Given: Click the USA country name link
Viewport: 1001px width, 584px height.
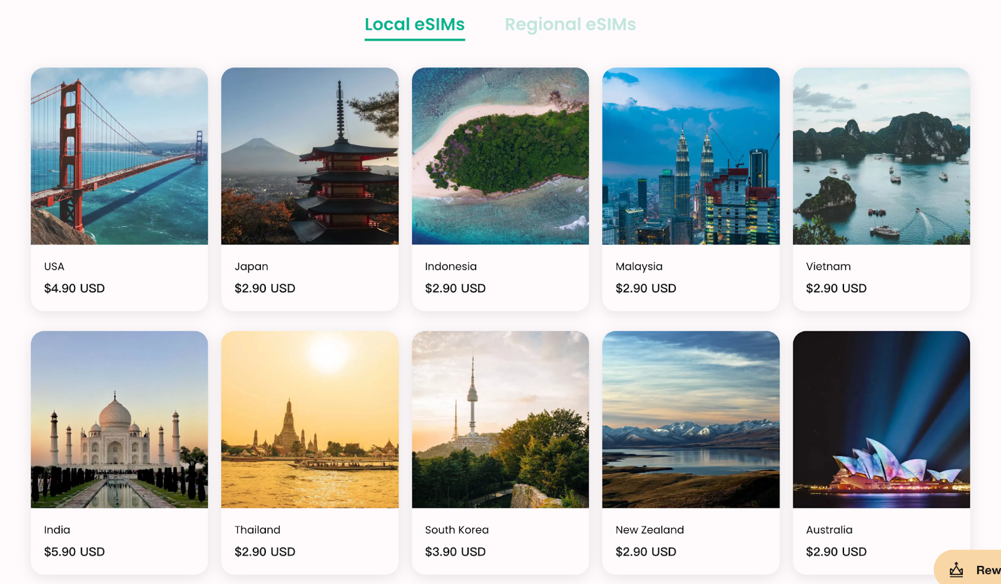Looking at the screenshot, I should pyautogui.click(x=54, y=266).
